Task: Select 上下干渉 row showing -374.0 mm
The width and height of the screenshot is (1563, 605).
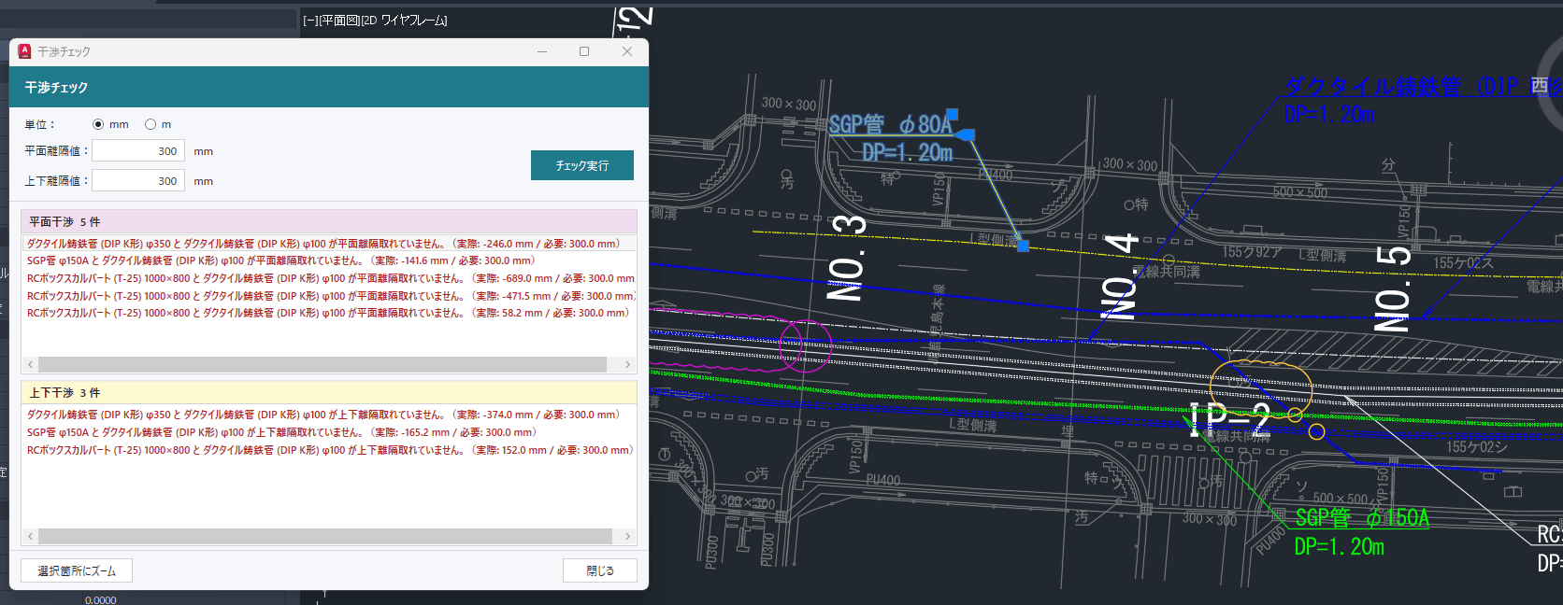Action: coord(323,415)
